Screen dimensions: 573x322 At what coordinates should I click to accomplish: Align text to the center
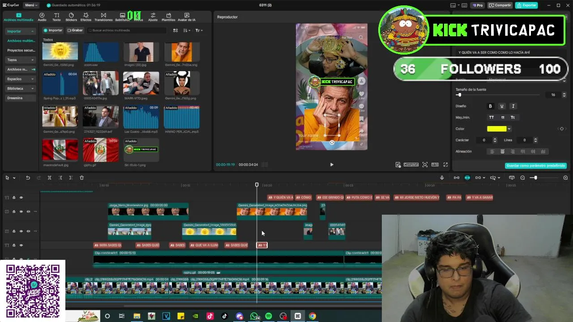(502, 152)
